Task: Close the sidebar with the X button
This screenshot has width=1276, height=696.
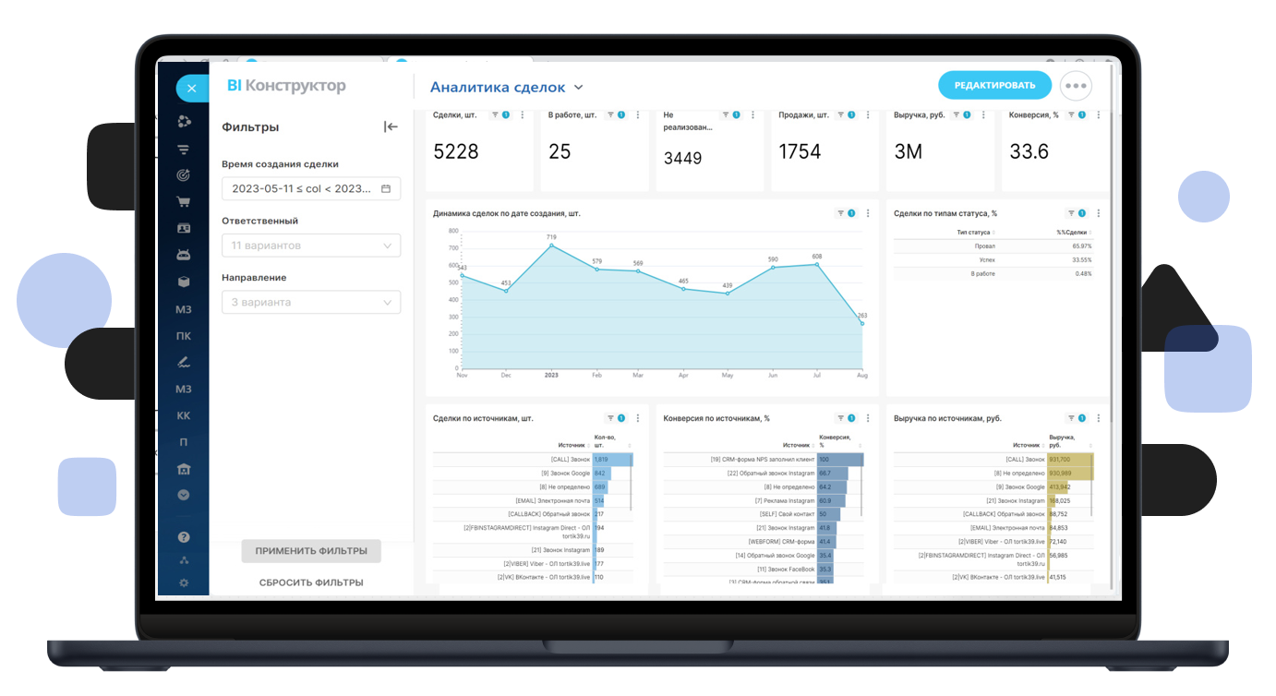Action: [x=191, y=89]
